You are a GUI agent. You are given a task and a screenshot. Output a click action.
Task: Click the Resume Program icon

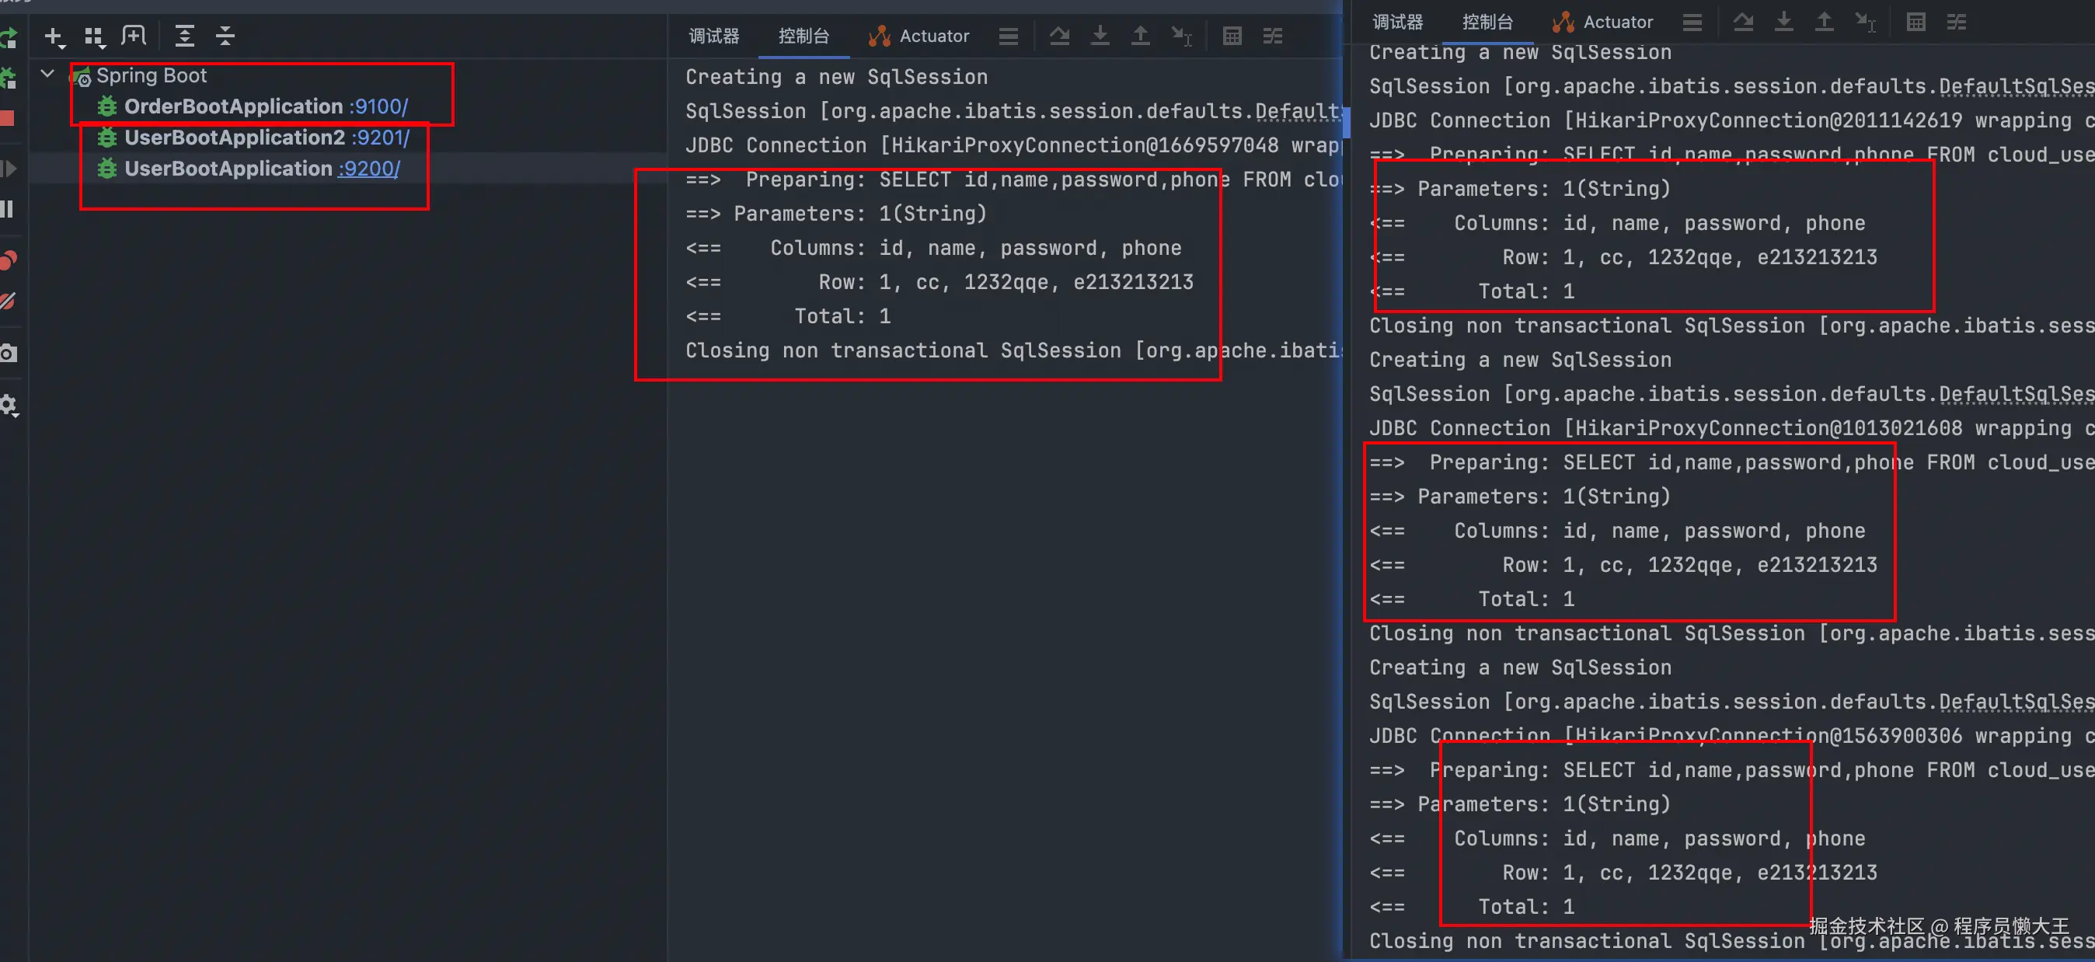pos(8,169)
